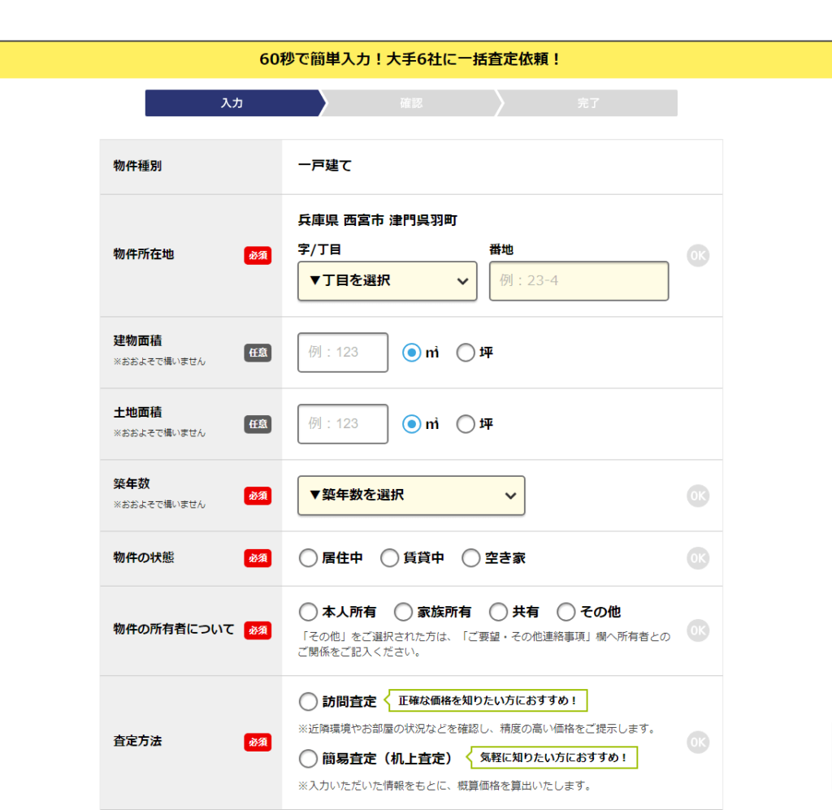Click the 任意 badge beside 土地面積
The width and height of the screenshot is (832, 810).
(x=258, y=424)
